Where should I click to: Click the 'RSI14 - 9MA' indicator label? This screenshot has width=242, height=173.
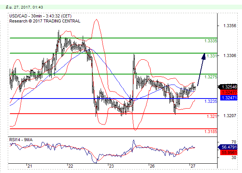21,140
